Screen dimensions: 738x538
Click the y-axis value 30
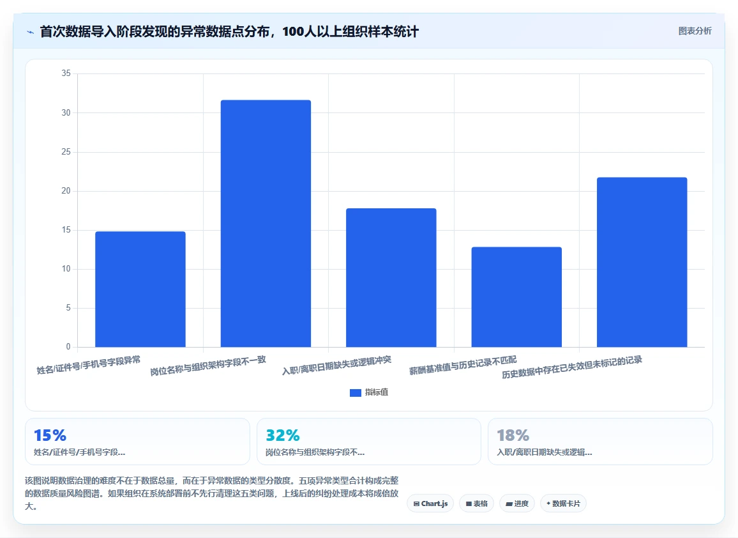coord(66,112)
